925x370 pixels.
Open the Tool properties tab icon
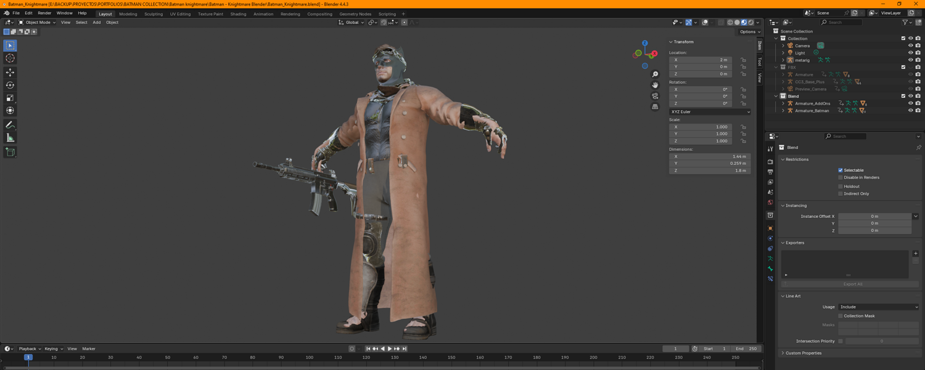(770, 149)
